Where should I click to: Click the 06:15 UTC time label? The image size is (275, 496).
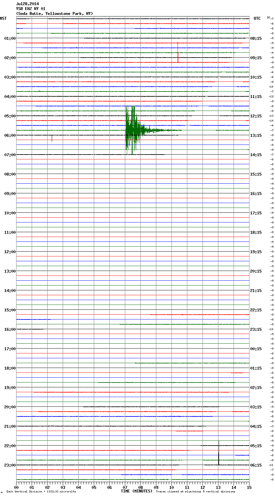[256, 465]
